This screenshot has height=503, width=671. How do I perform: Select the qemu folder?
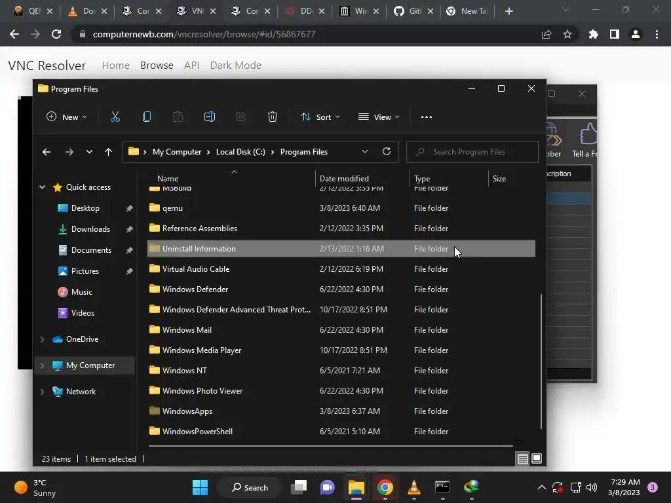(341, 208)
